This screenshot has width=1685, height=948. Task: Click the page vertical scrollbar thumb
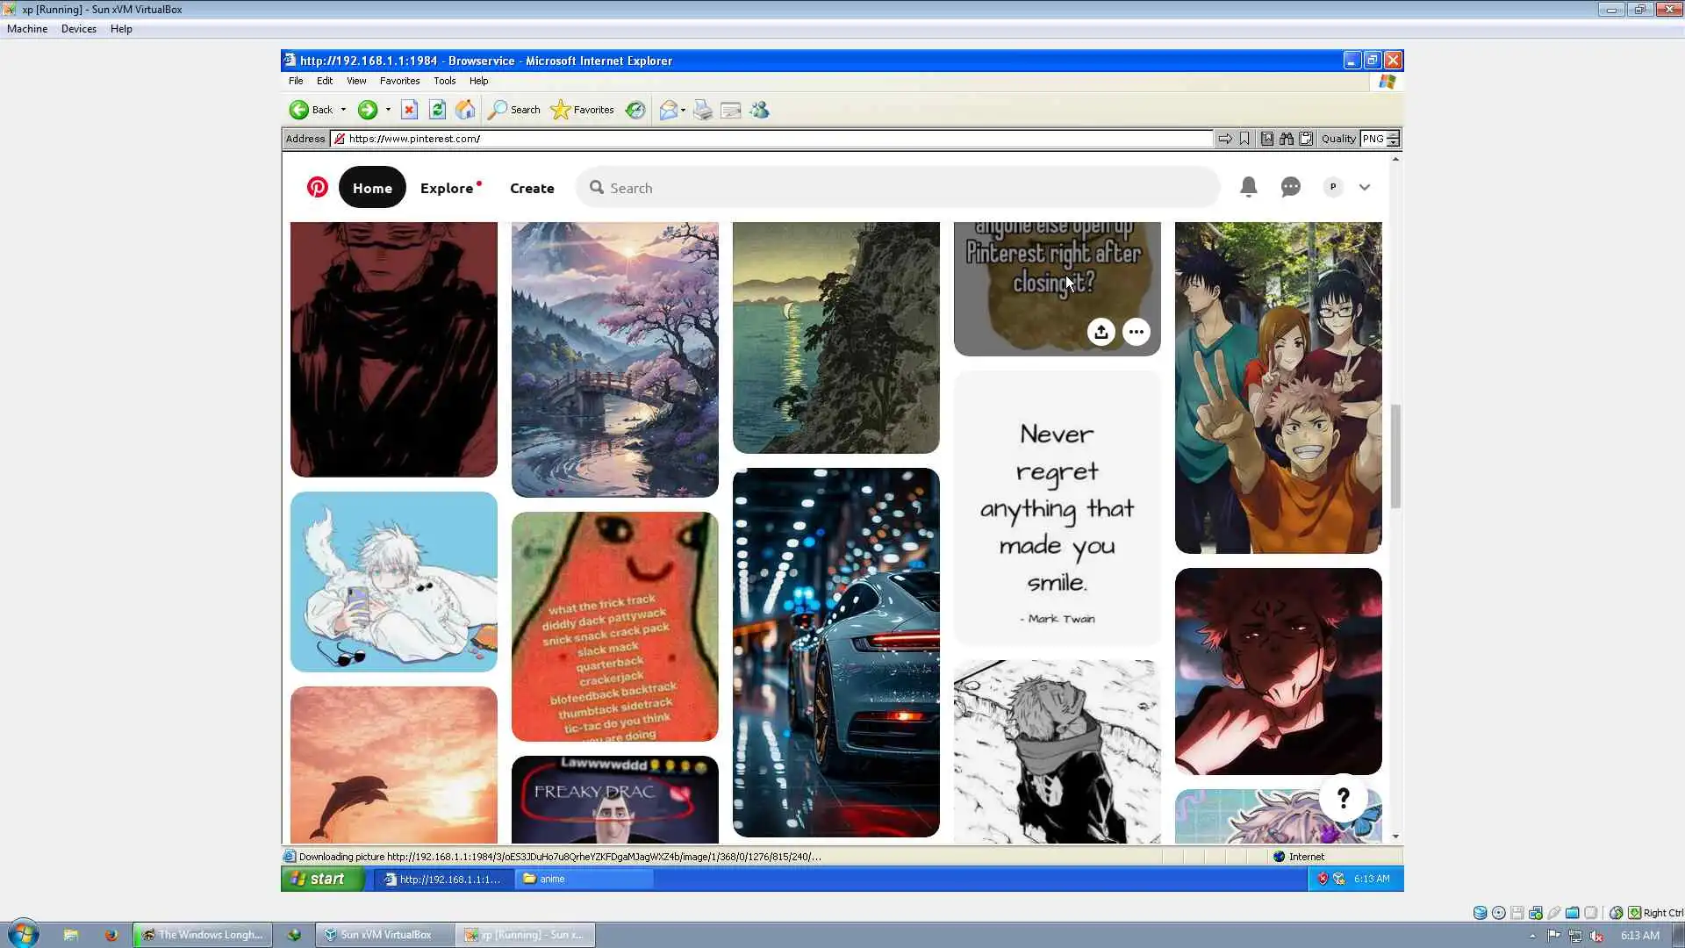pos(1395,456)
